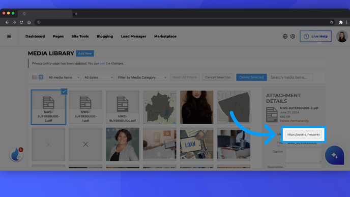Screen dimensions: 350x197
Task: Uncheck the selected MWG-BUYERSGUIDE-2.pdf checkmark
Action: click(x=64, y=92)
